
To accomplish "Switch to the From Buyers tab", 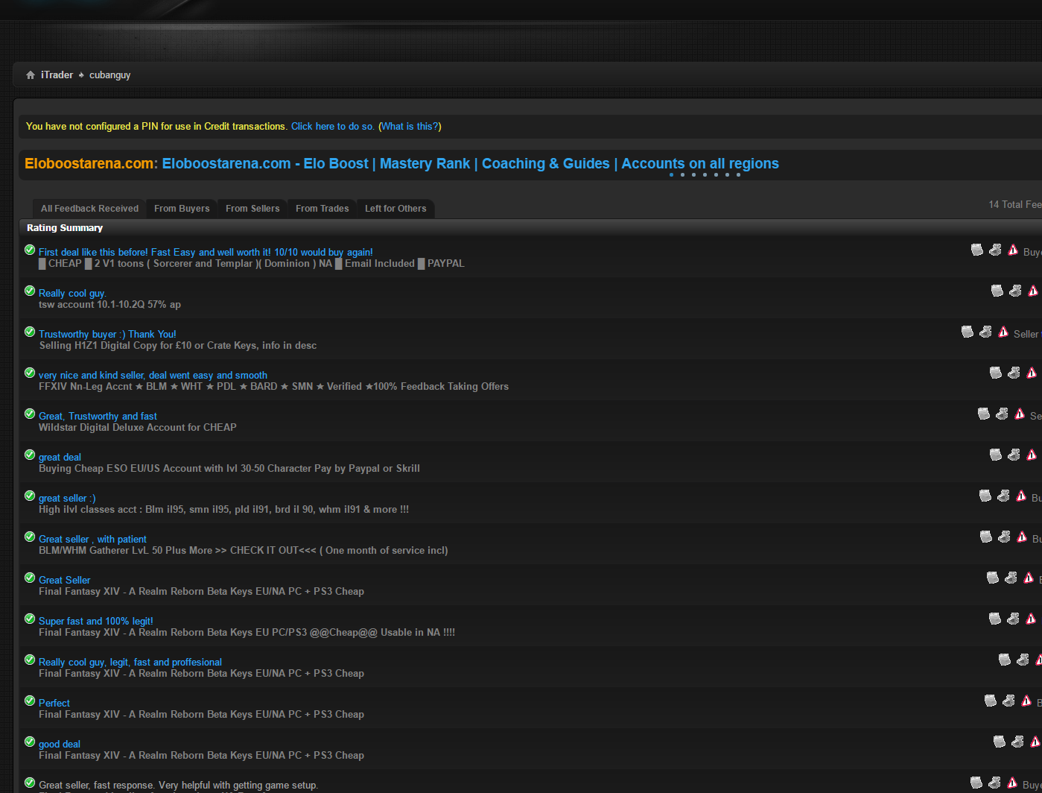I will (182, 209).
